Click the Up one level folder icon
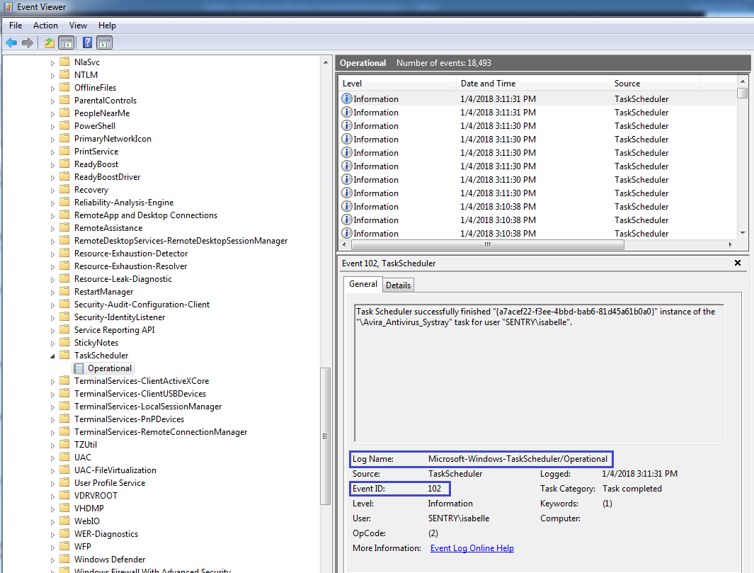 (49, 42)
